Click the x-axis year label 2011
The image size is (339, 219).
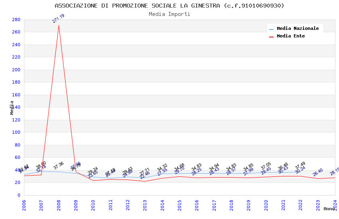coord(110,205)
